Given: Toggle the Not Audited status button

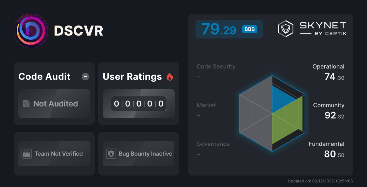Looking at the screenshot, I should pos(54,104).
